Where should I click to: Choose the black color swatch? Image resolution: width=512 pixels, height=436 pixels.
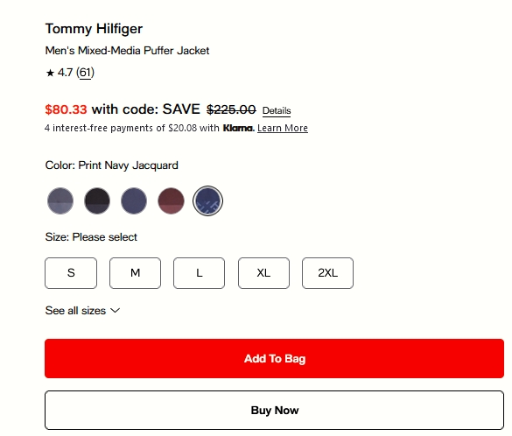[97, 200]
